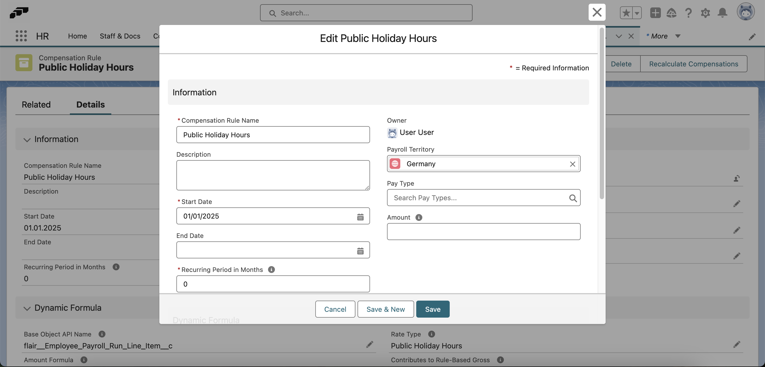Open Global Actions with the plus icon
Screen dimensions: 765x367
click(x=655, y=13)
